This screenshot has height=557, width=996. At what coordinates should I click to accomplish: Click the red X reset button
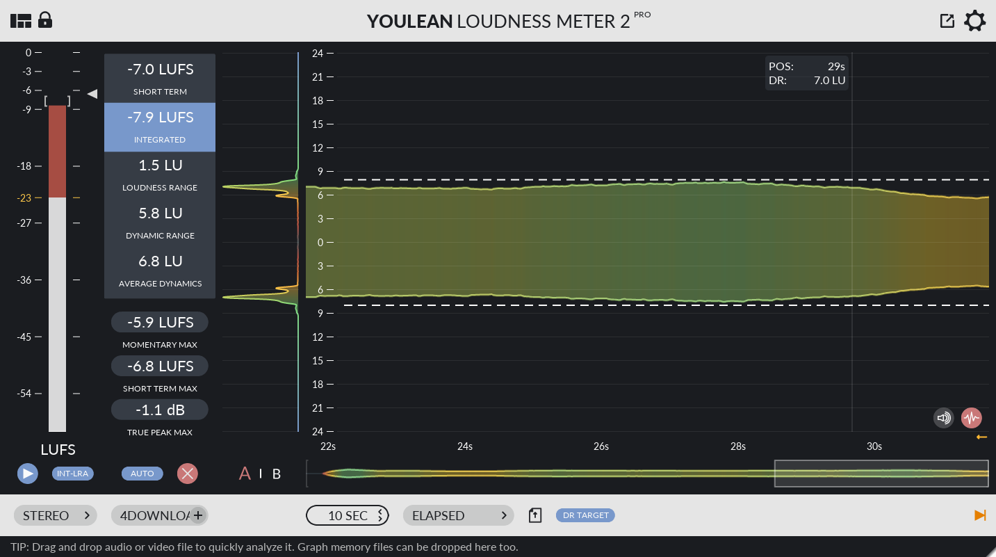(x=187, y=474)
